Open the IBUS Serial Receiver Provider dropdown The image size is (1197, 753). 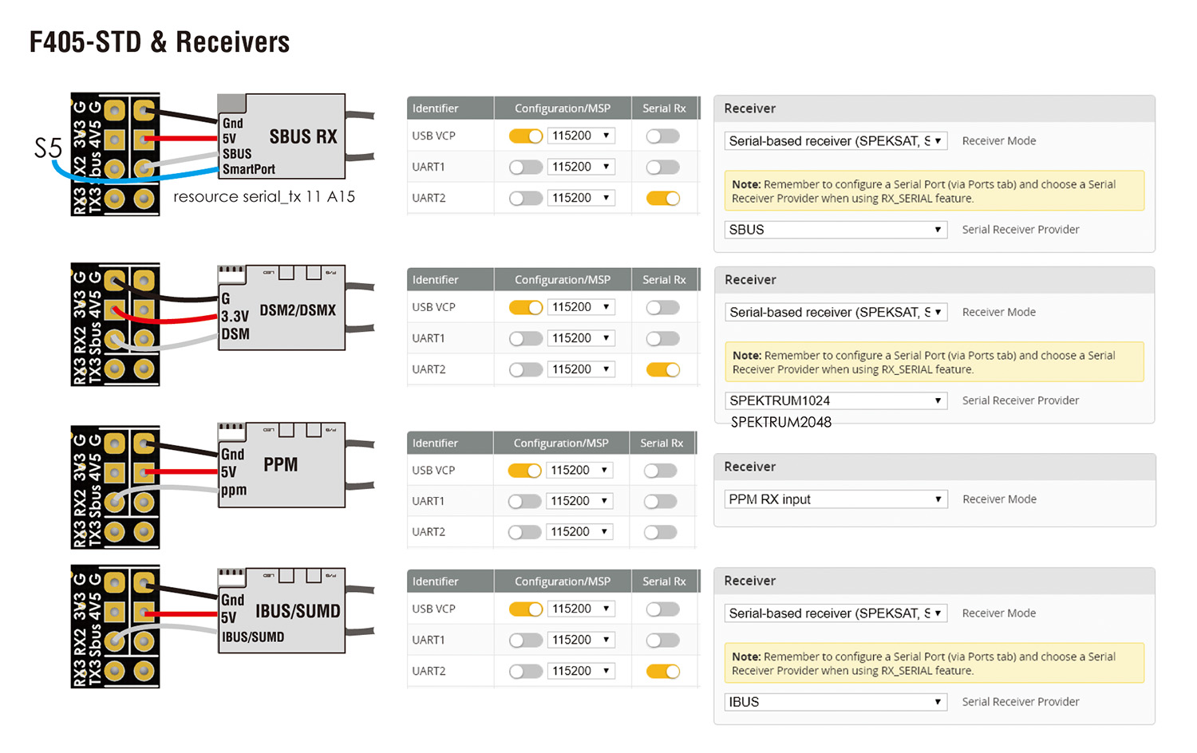[836, 702]
